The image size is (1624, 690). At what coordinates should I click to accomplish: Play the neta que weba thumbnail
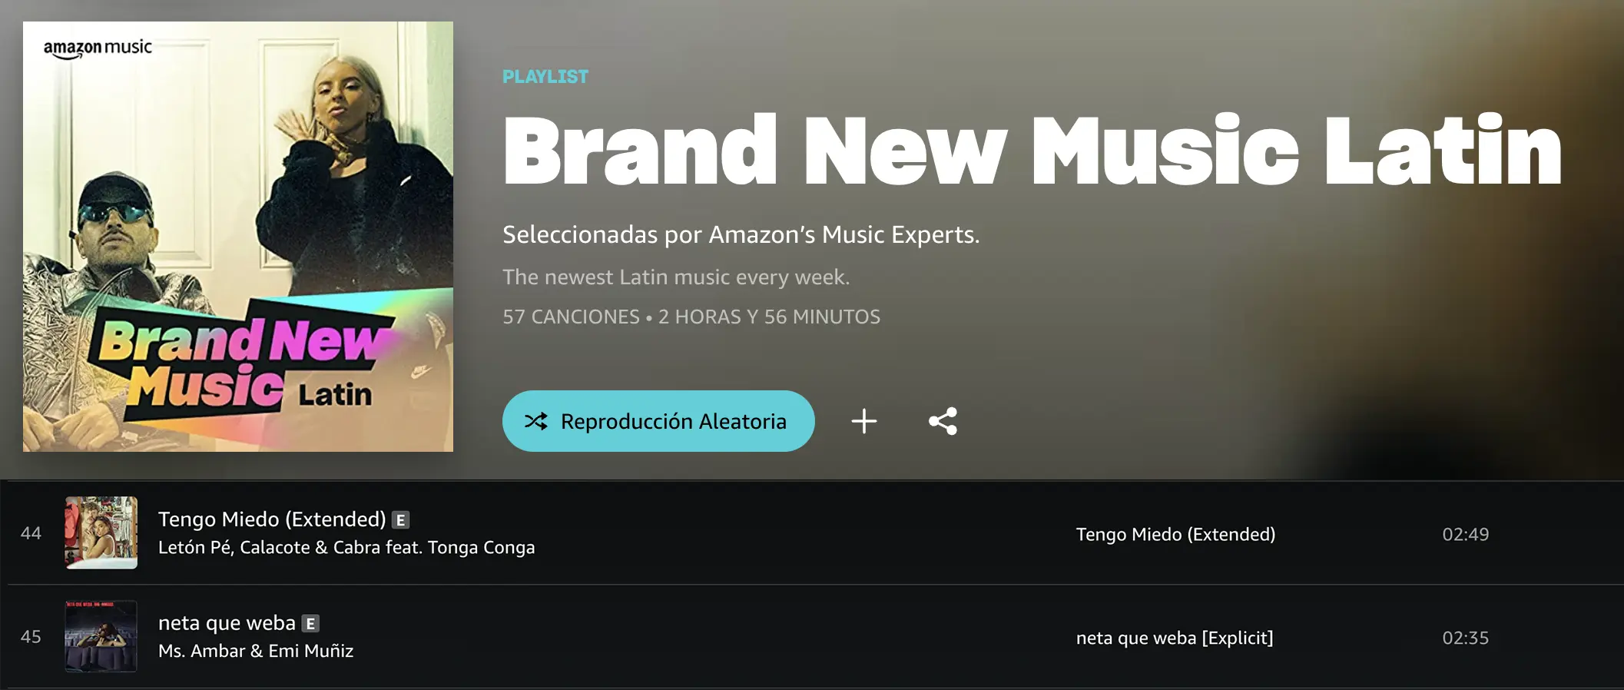101,636
